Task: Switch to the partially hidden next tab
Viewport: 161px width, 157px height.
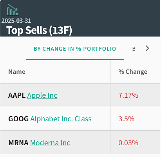Action: click(x=134, y=49)
